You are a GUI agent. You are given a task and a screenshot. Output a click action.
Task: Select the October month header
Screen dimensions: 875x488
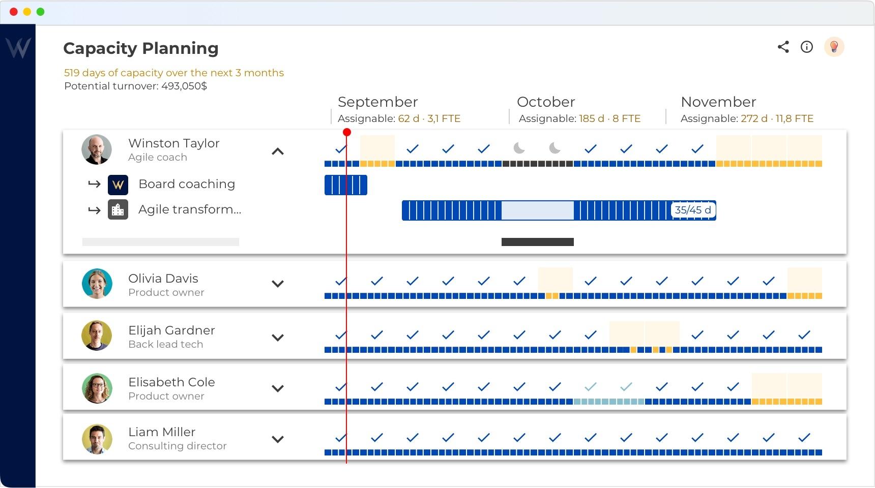[x=545, y=102]
